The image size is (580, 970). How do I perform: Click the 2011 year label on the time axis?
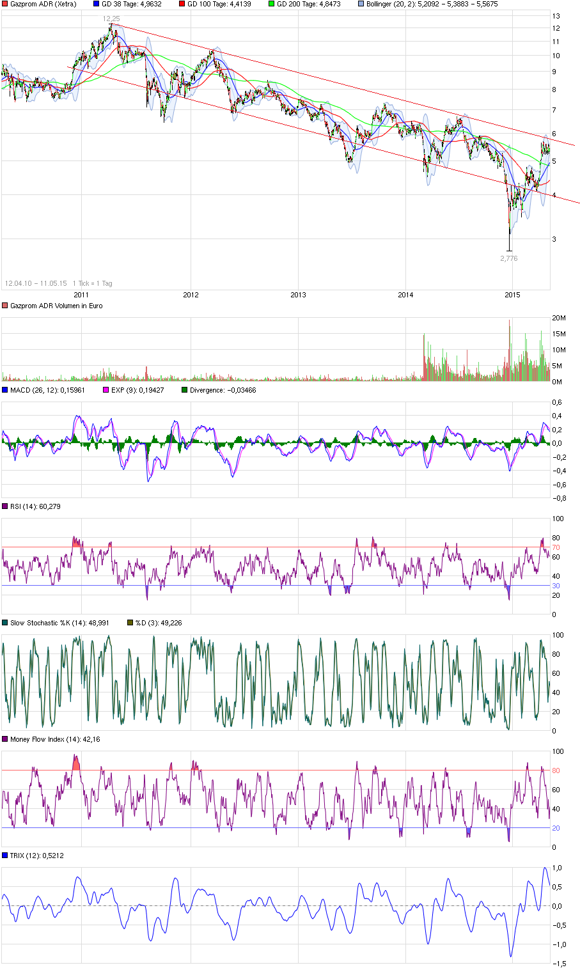click(x=81, y=295)
